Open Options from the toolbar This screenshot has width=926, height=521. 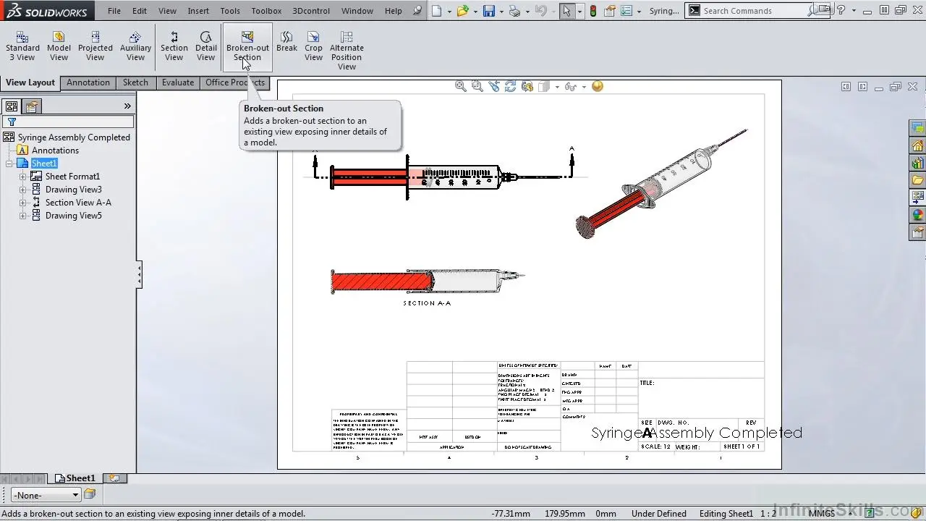626,11
